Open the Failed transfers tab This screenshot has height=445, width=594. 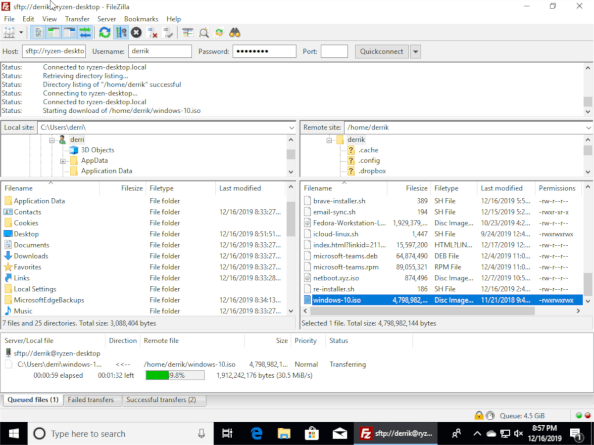(x=92, y=400)
